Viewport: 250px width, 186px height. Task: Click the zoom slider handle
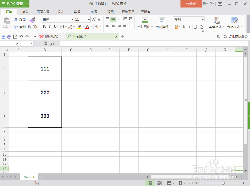click(x=223, y=183)
